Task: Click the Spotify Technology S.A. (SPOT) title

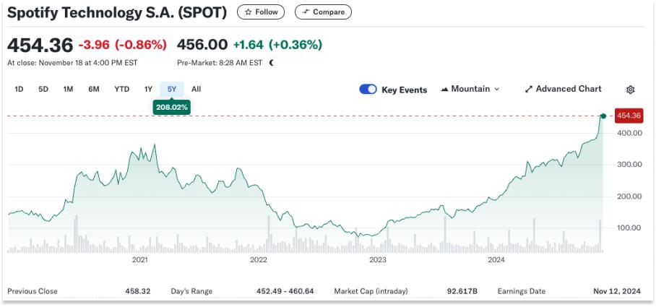Action: 117,13
